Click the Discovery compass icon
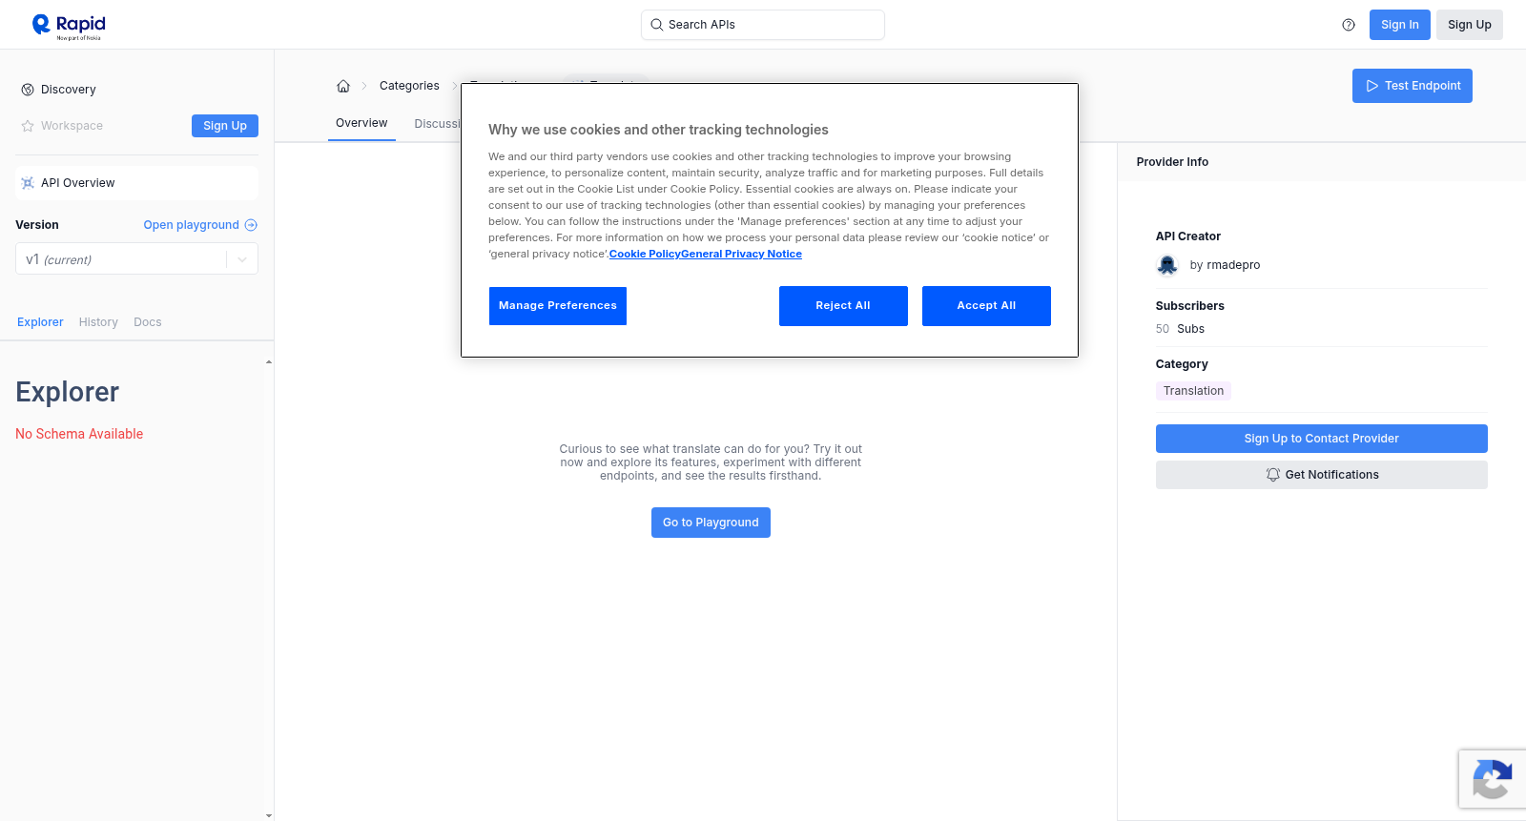 [x=28, y=90]
